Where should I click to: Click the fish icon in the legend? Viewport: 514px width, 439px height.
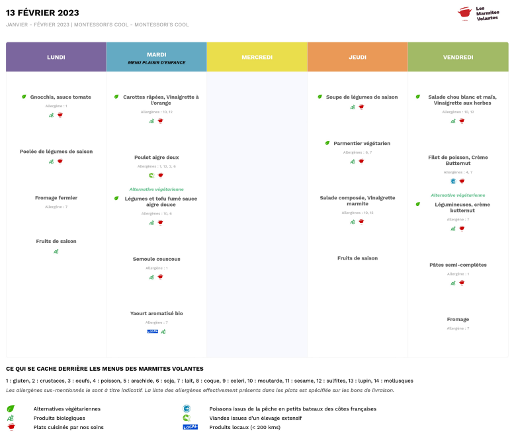click(x=187, y=409)
